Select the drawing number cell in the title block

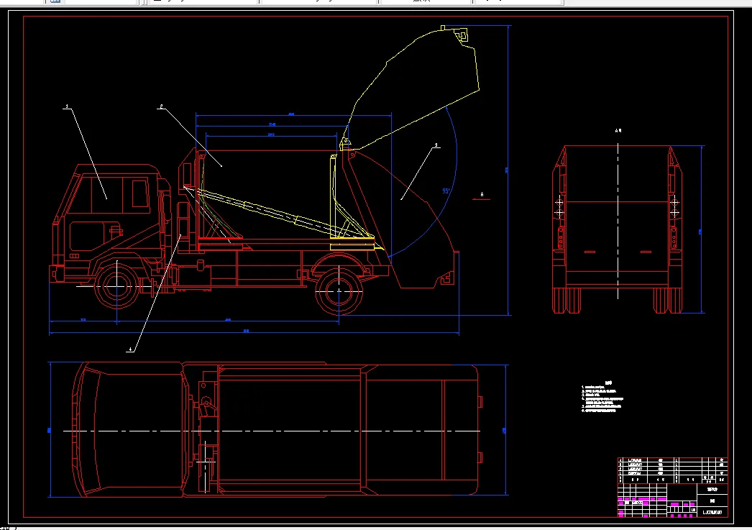click(712, 512)
